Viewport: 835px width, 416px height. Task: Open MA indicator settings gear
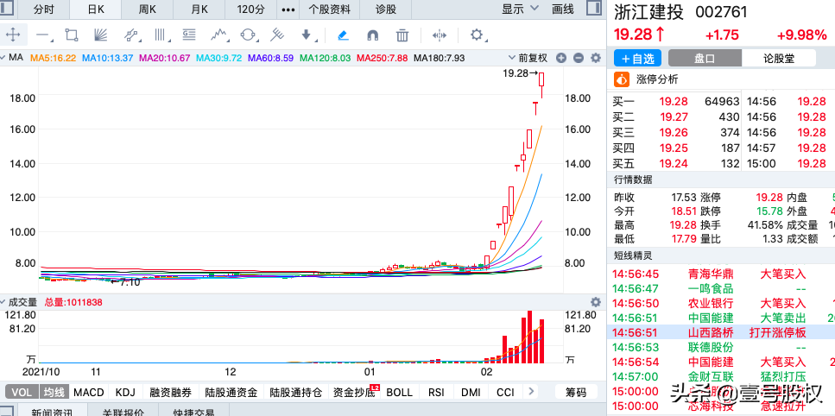pos(596,58)
